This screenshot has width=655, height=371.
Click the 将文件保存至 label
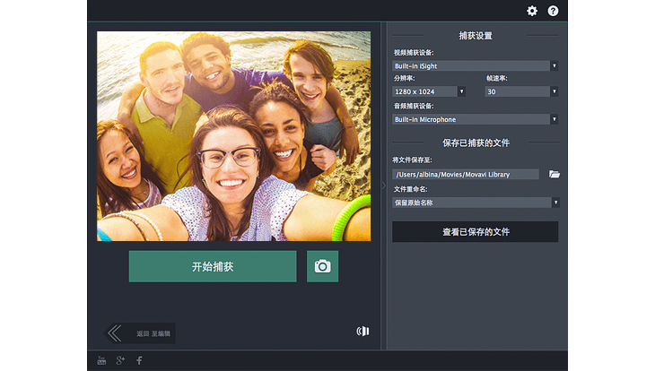[413, 160]
